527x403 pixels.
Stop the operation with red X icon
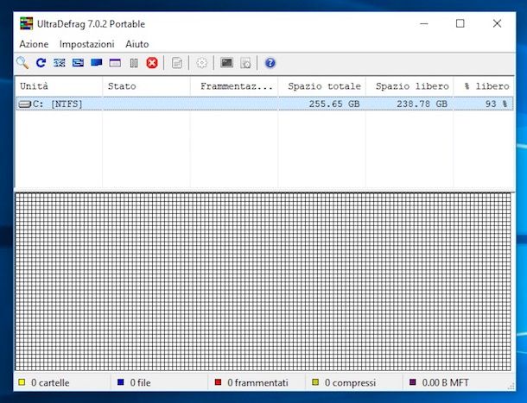pyautogui.click(x=152, y=63)
